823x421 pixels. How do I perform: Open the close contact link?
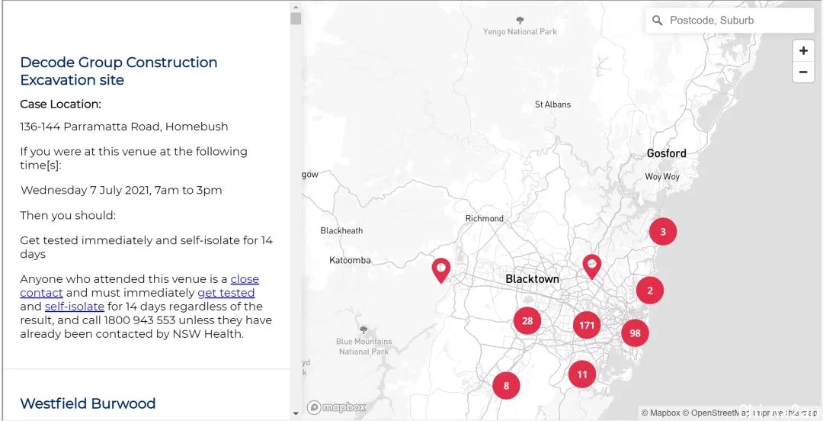click(245, 279)
